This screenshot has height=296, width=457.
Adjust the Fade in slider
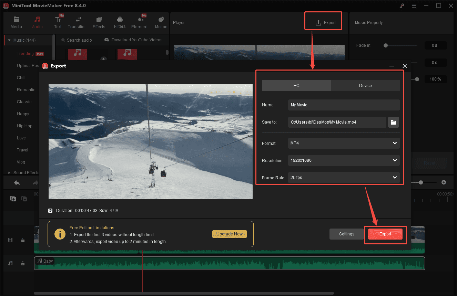pyautogui.click(x=385, y=45)
